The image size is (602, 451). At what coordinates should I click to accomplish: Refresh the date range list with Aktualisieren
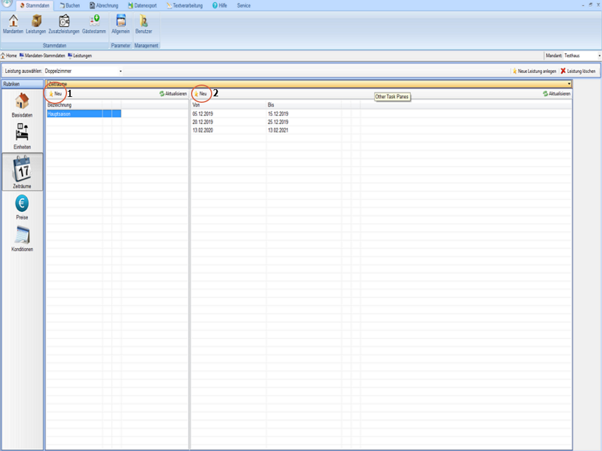(x=556, y=93)
